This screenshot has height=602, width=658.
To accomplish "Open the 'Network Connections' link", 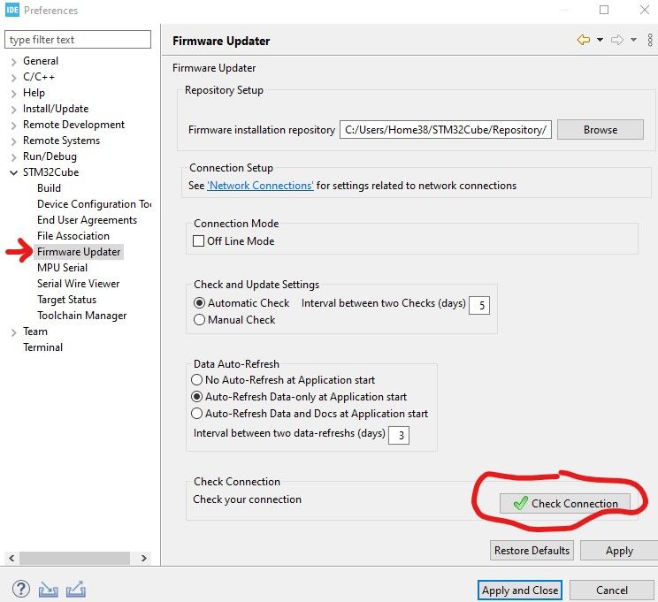I will pos(260,186).
